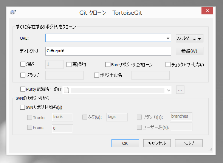Toggle the From: checkbox
The height and width of the screenshot is (163, 223).
click(29, 127)
